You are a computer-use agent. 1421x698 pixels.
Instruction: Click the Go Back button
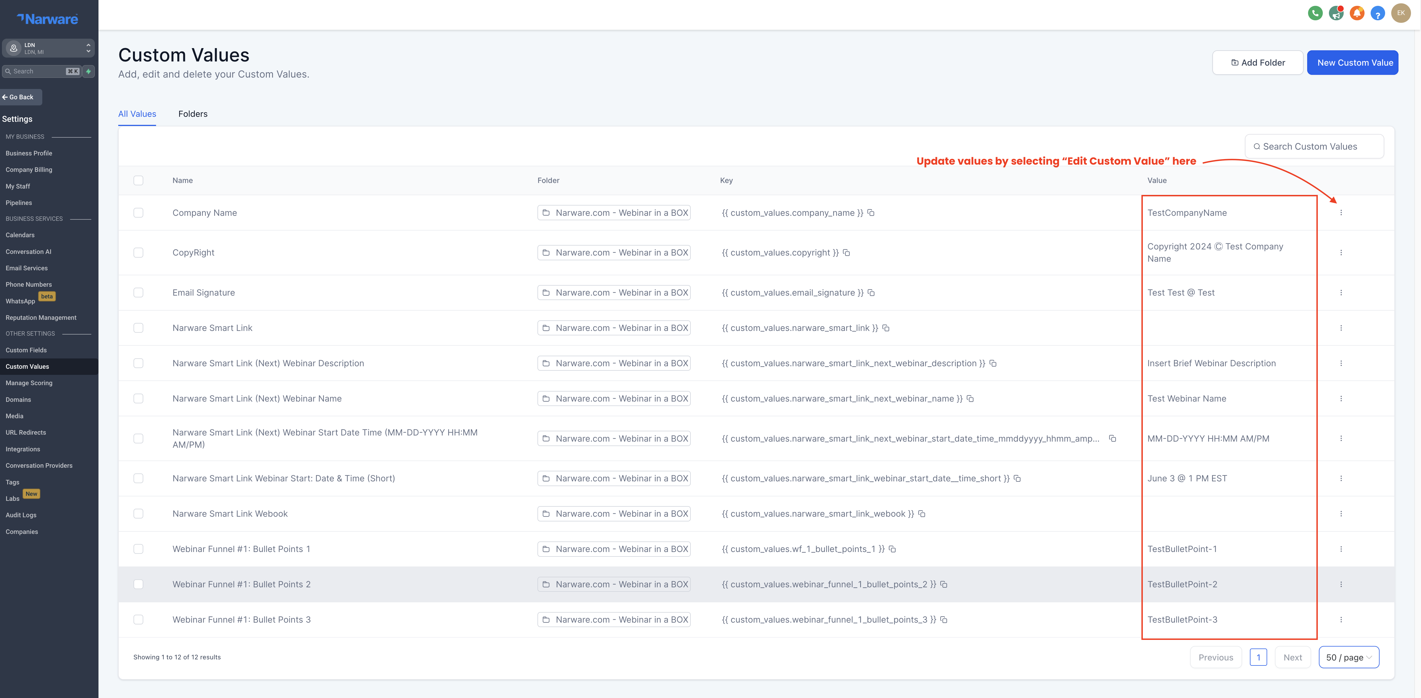pos(21,97)
